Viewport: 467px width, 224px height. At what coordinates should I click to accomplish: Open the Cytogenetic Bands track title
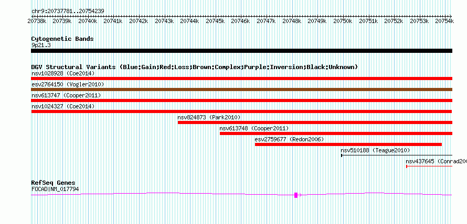pyautogui.click(x=62, y=39)
